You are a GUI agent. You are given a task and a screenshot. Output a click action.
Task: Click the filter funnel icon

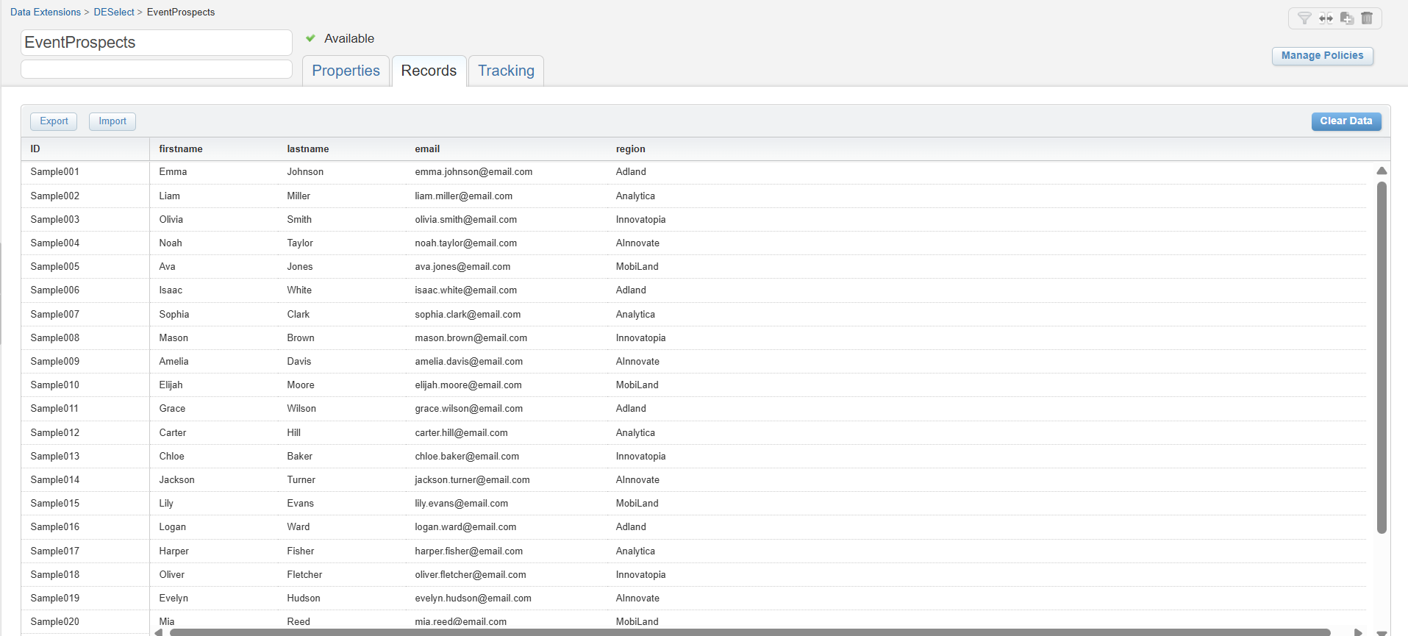click(x=1304, y=18)
